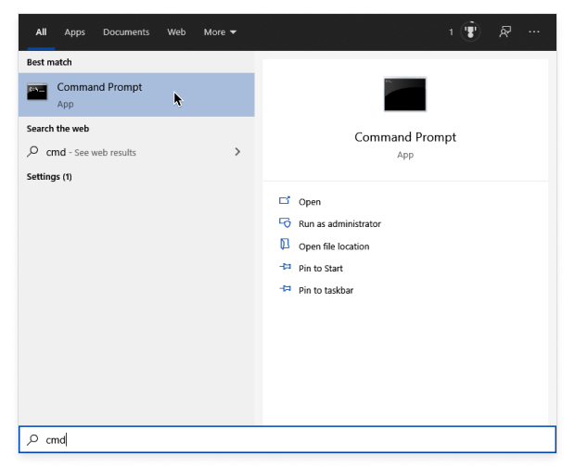Click the web search magnifier icon beside cmd

[x=33, y=152]
